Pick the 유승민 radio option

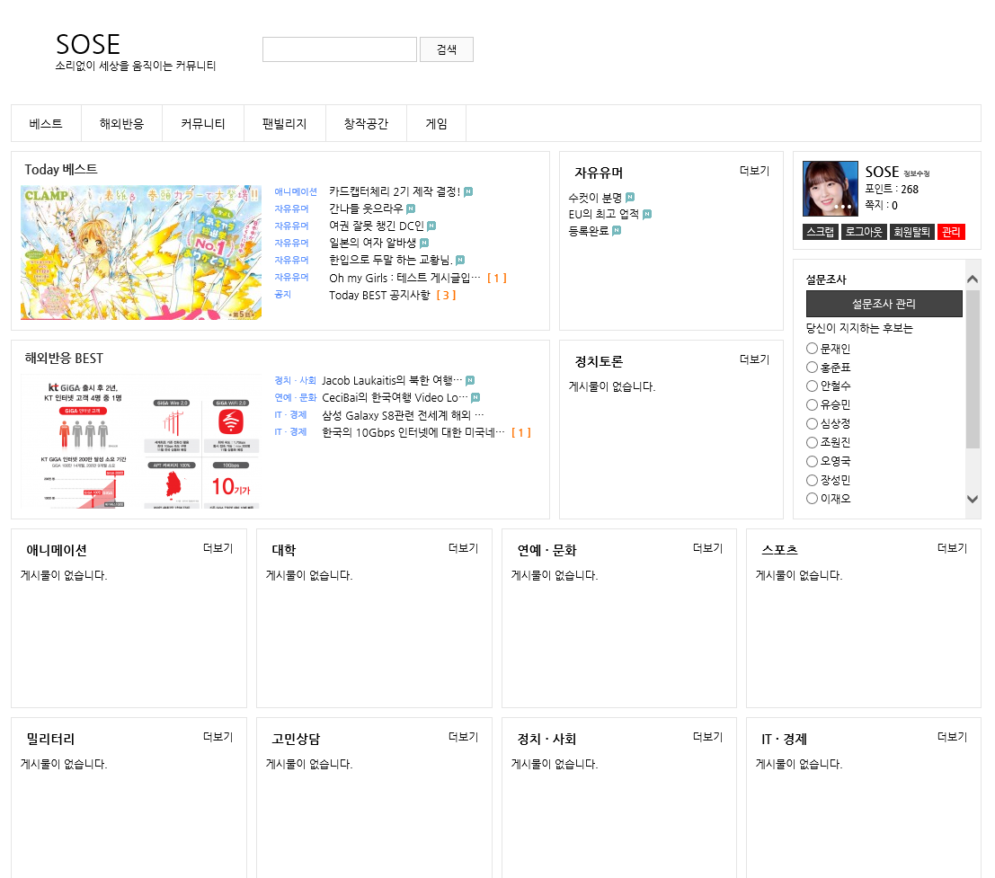coord(812,404)
